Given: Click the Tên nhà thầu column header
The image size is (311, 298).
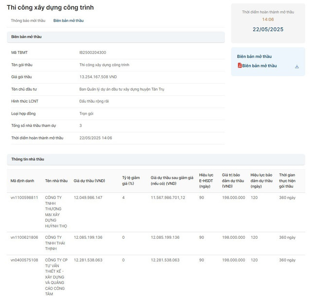Looking at the screenshot, I should coord(56,180).
